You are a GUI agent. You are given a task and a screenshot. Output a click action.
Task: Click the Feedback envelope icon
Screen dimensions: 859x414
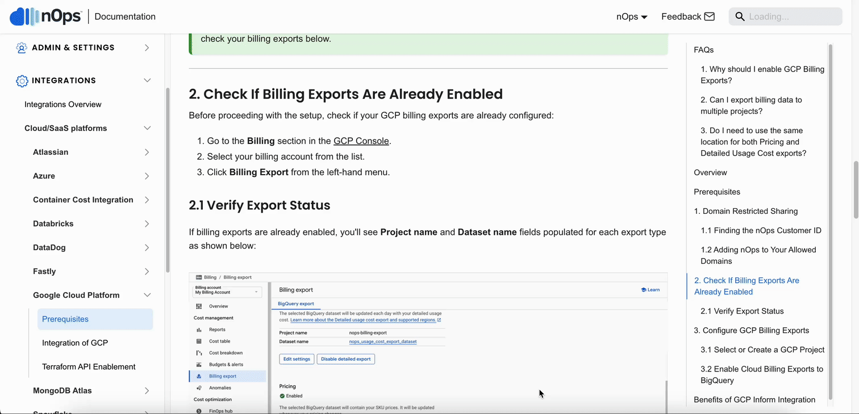point(710,16)
